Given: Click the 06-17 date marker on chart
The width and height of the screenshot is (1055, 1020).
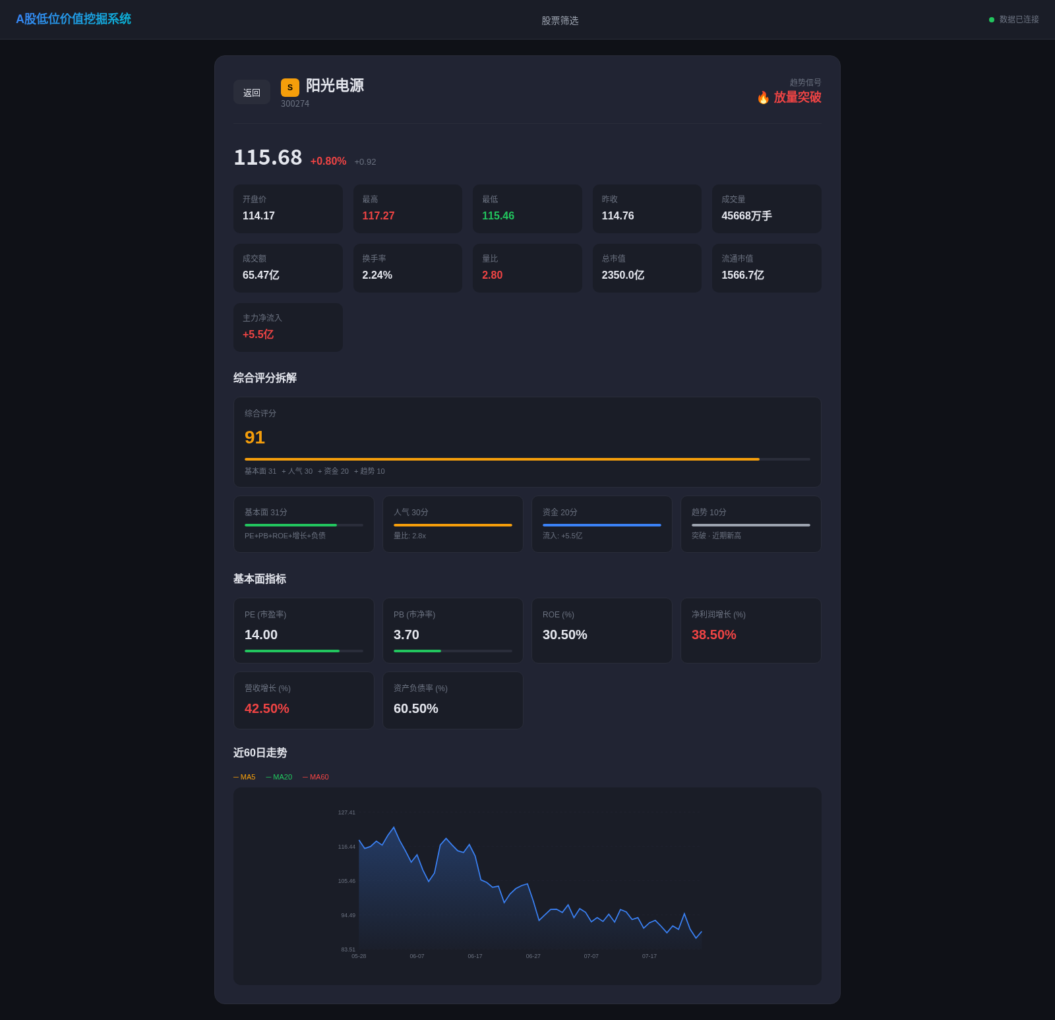Looking at the screenshot, I should coord(475,956).
